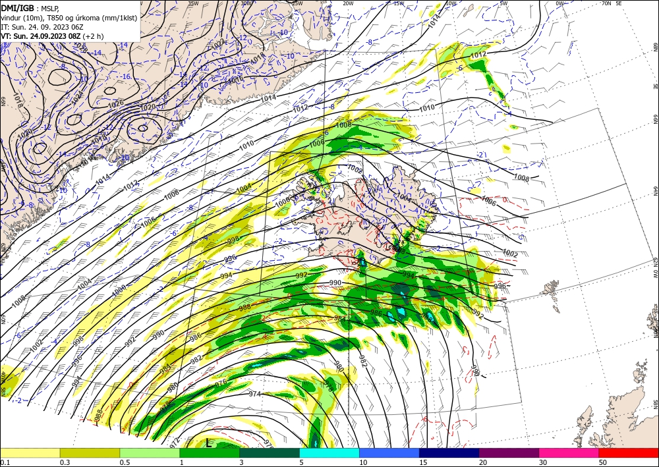659x467 pixels.
Task: Click the '1026' isobar label over Greenland
Action: pos(115,103)
